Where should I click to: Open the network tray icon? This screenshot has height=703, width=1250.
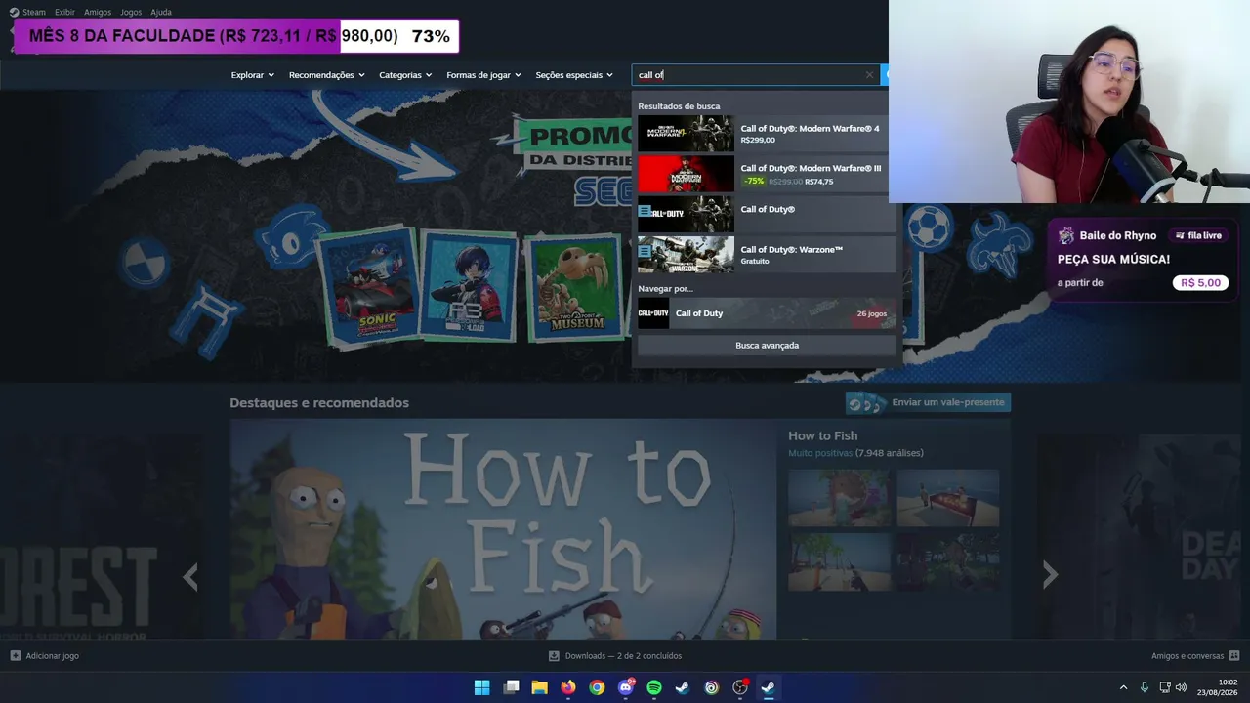pyautogui.click(x=1165, y=687)
